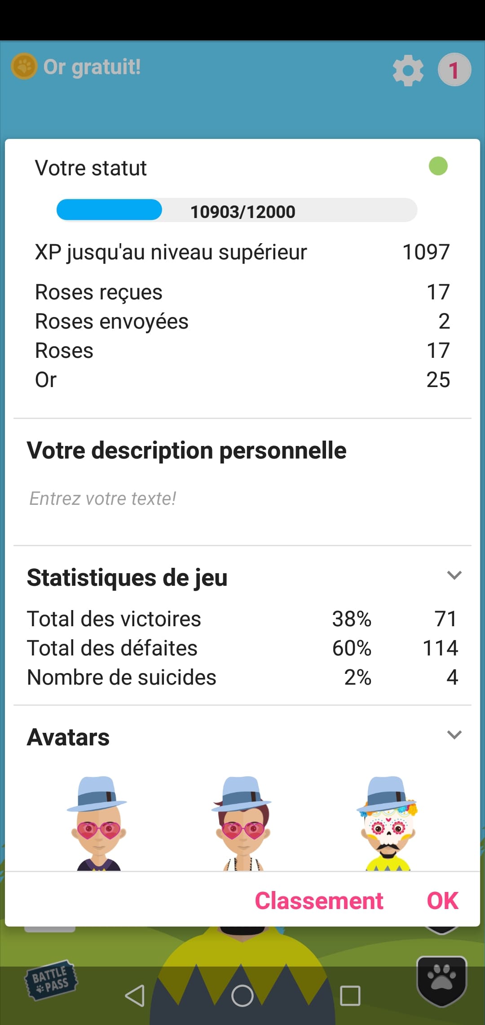Image resolution: width=485 pixels, height=1025 pixels.
Task: Select the sugar skull avatar
Action: click(388, 823)
